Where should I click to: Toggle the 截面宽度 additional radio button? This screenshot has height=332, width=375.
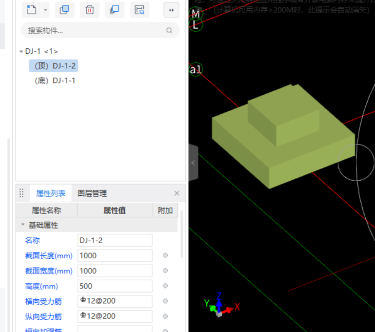(x=165, y=270)
